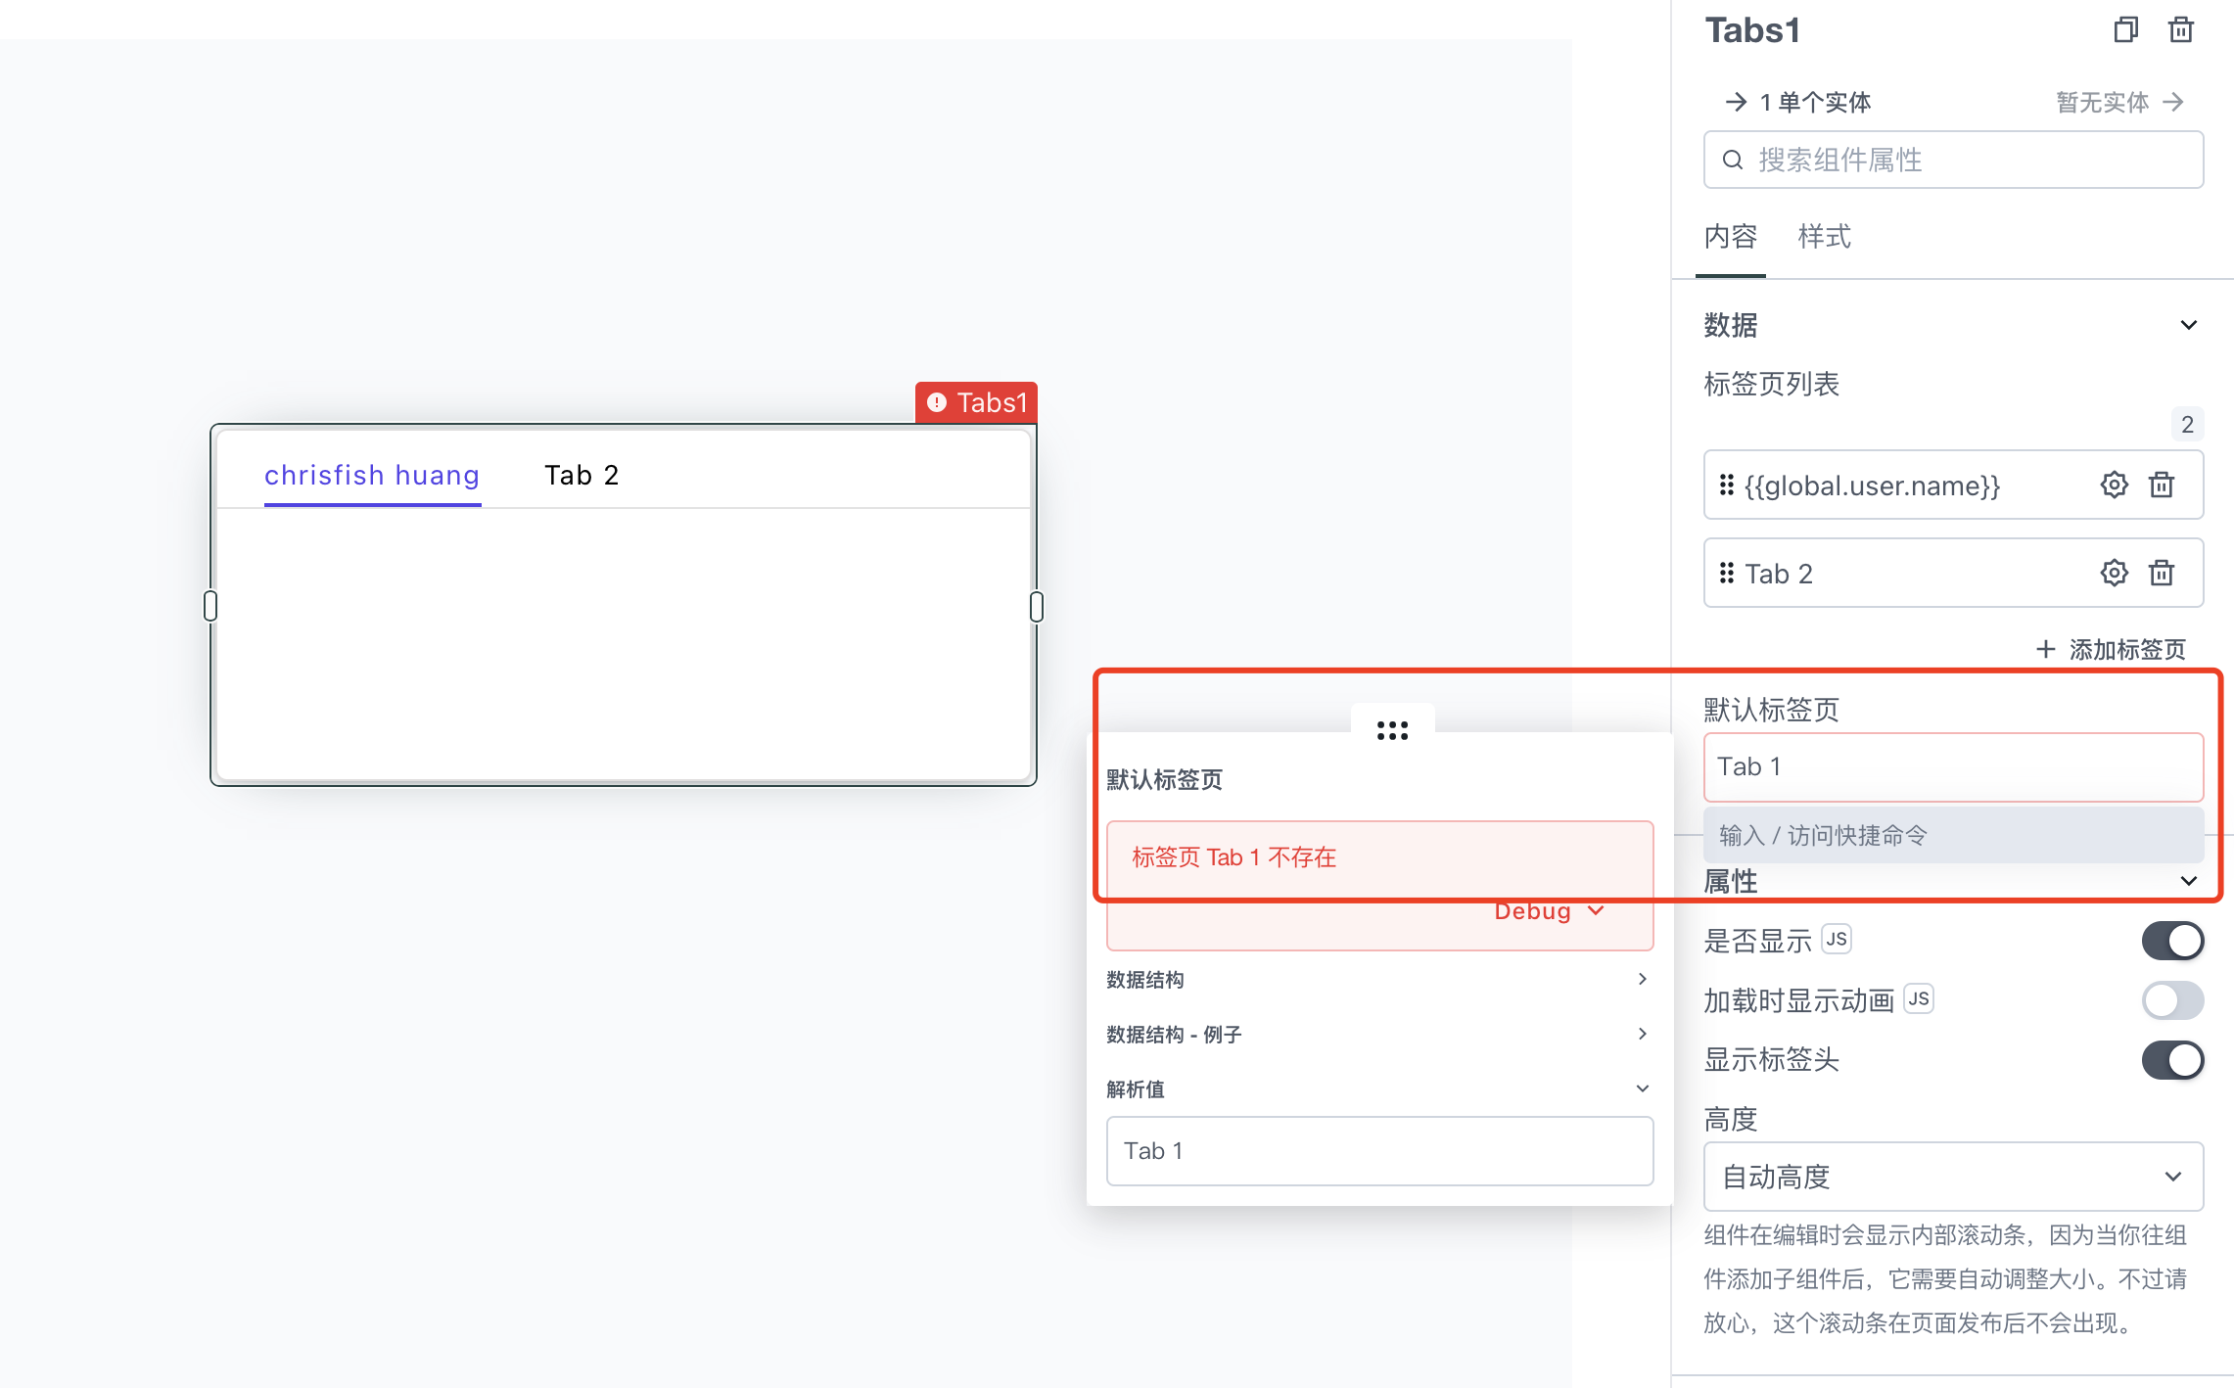Toggle the 显示标签头 switch
Image resolution: width=2234 pixels, height=1388 pixels.
(x=2172, y=1060)
